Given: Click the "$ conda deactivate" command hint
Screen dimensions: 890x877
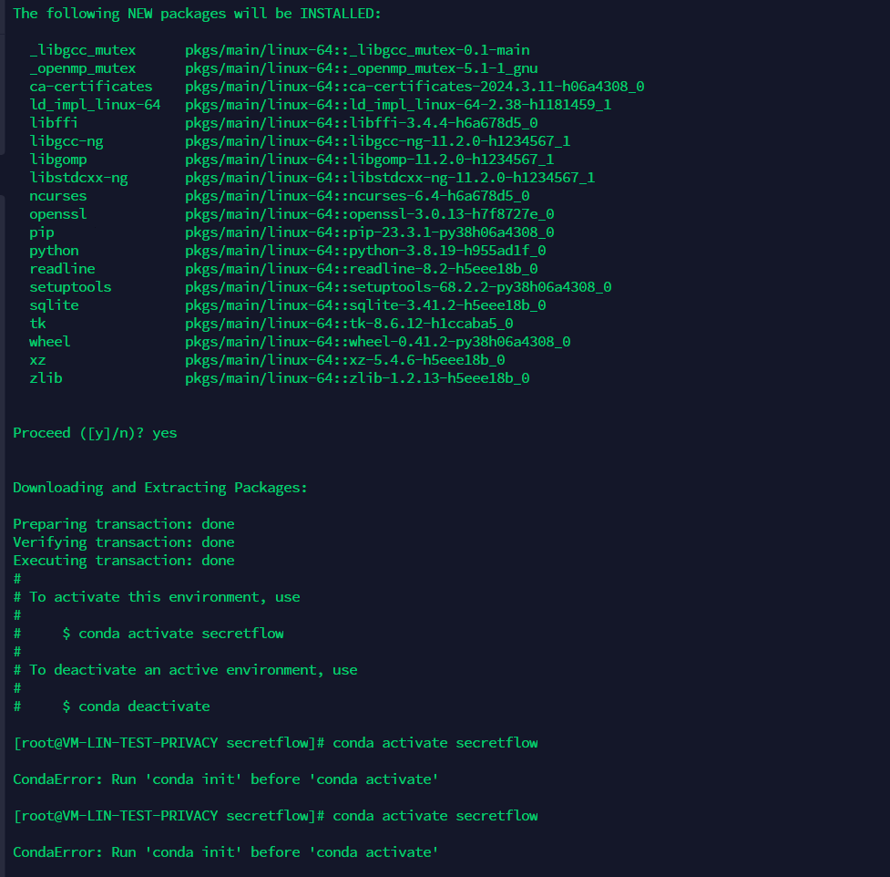Looking at the screenshot, I should (136, 707).
